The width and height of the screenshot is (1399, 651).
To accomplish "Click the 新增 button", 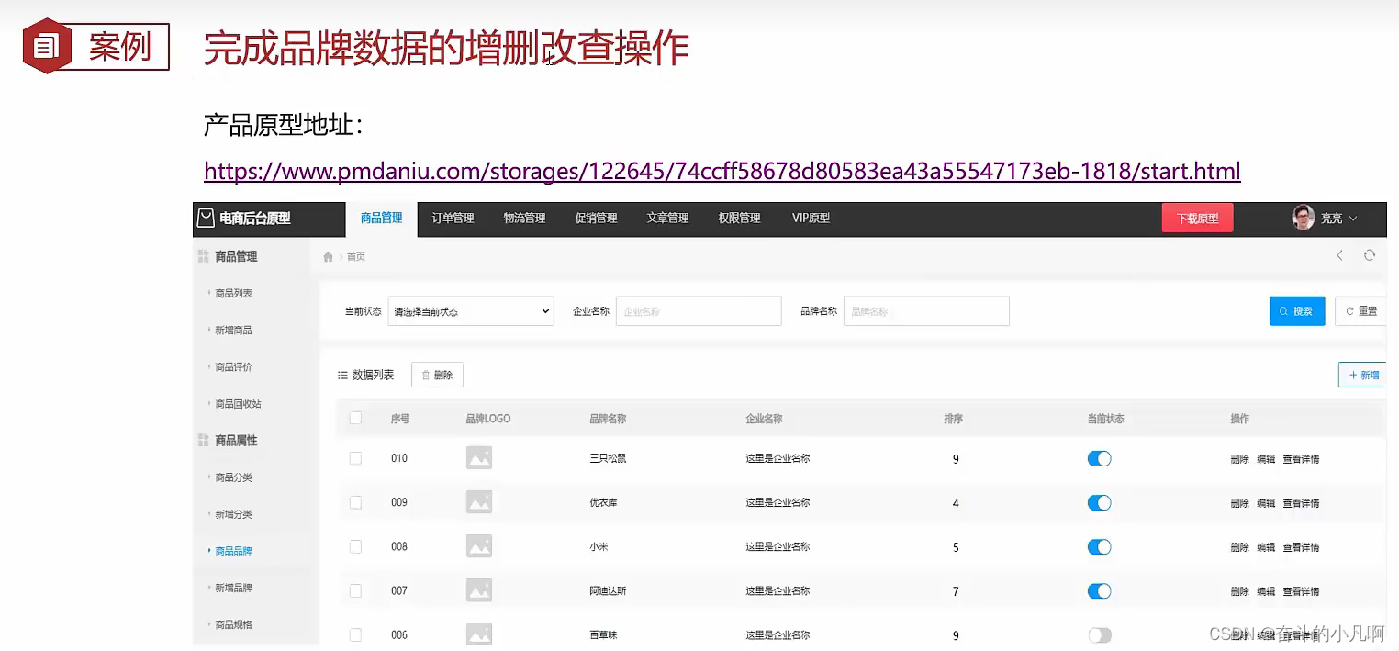I will pos(1362,375).
